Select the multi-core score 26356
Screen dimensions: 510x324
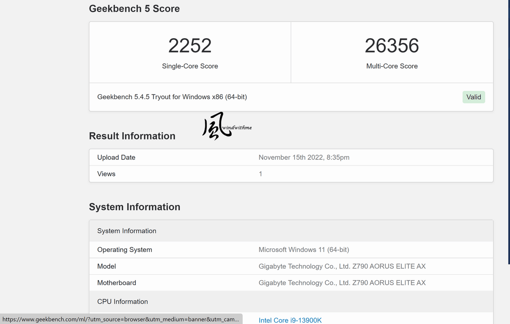click(392, 46)
